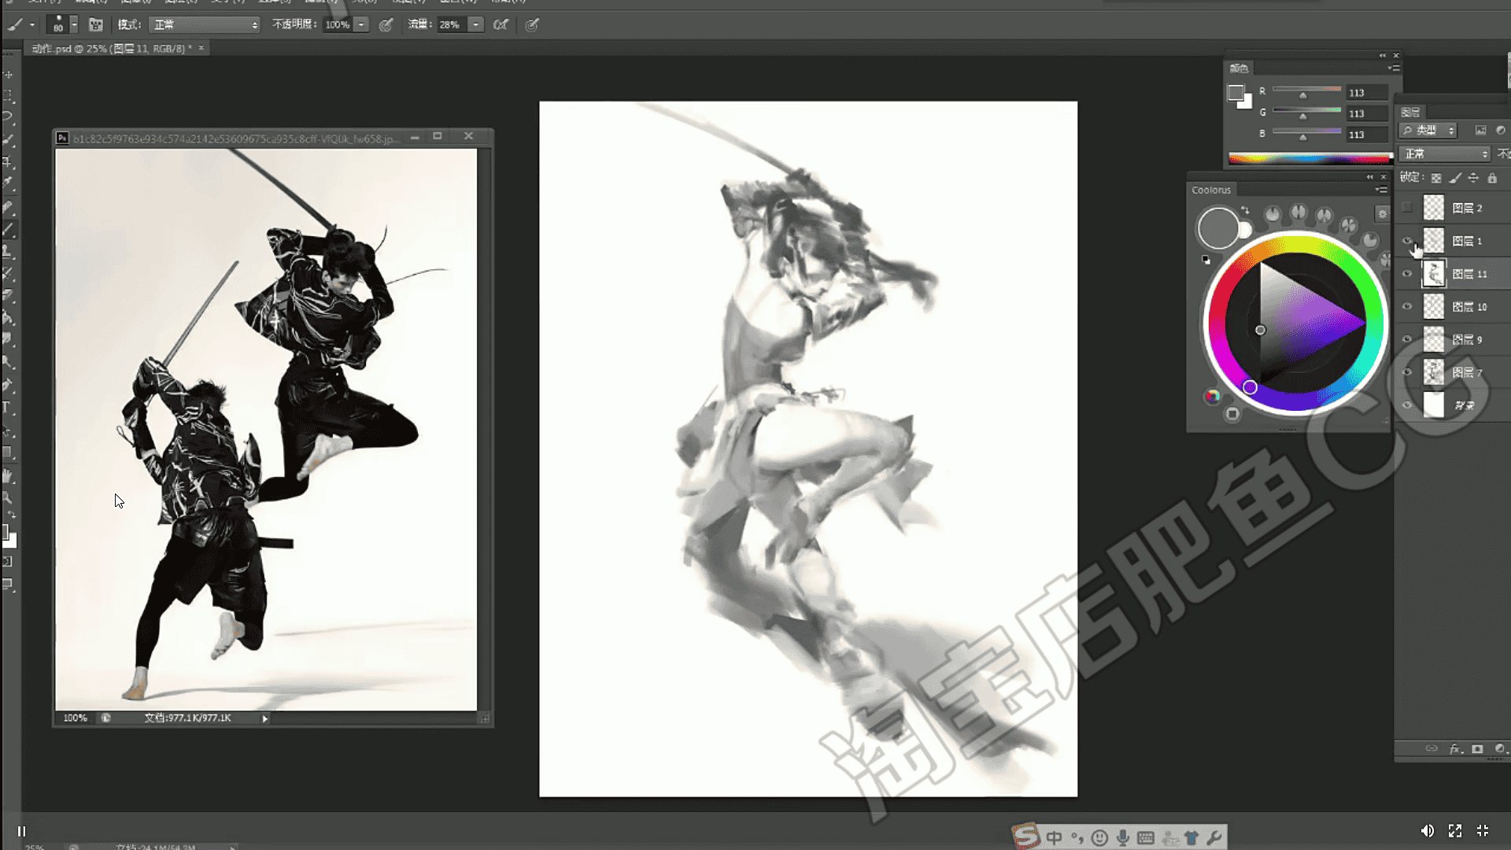1511x850 pixels.
Task: Open Coolorus settings gear
Action: tap(1382, 213)
